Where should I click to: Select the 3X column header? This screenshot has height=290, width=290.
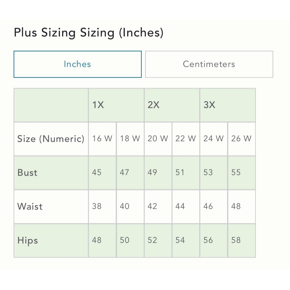209,105
